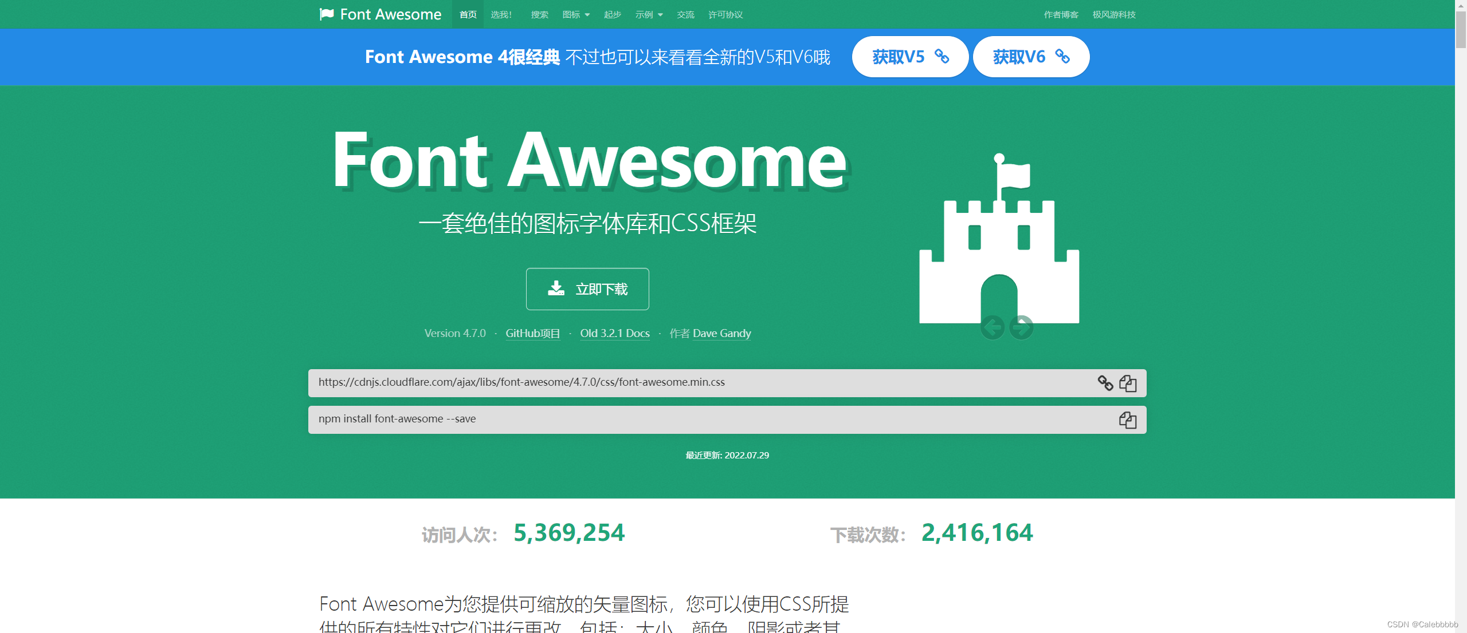Image resolution: width=1467 pixels, height=633 pixels.
Task: Open the 选我! menu item
Action: (501, 14)
